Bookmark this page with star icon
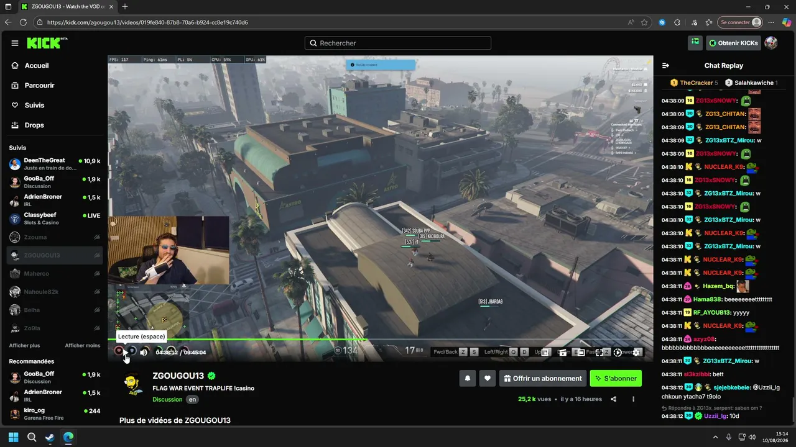This screenshot has height=447, width=796. click(x=645, y=22)
